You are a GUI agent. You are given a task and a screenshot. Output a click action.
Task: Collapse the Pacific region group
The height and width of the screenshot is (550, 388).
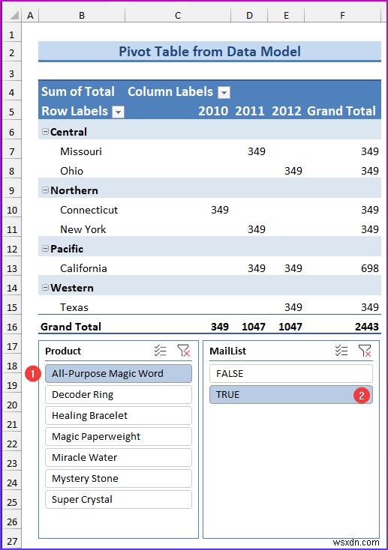[x=45, y=248]
